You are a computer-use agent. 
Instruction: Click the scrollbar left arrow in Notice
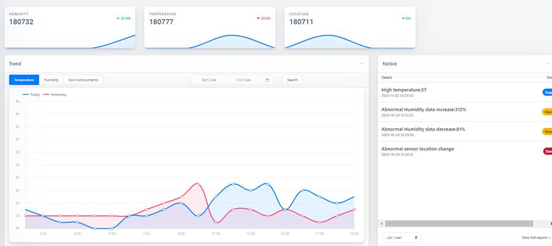382,223
